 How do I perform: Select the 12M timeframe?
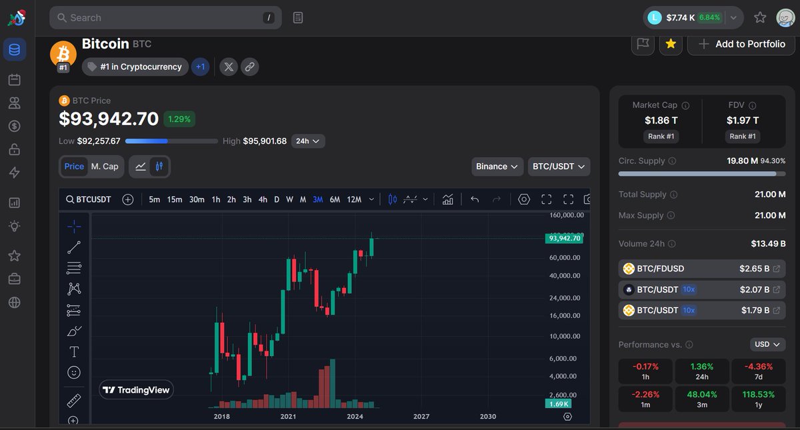354,199
